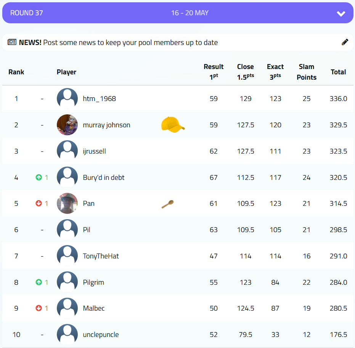Open the ijrussell player link
The height and width of the screenshot is (348, 355).
(94, 151)
